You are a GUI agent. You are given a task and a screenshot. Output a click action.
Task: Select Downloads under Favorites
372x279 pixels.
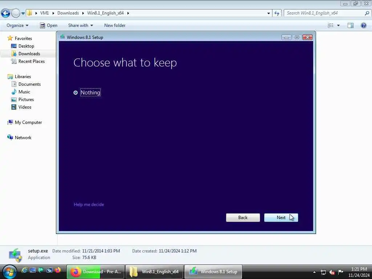point(26,54)
